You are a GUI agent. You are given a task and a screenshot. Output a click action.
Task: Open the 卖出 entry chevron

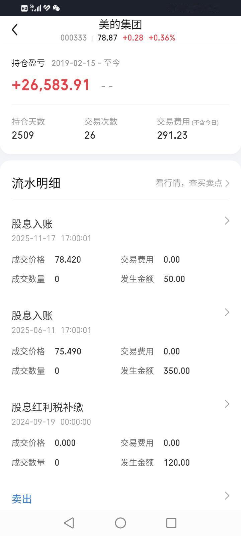click(x=227, y=495)
